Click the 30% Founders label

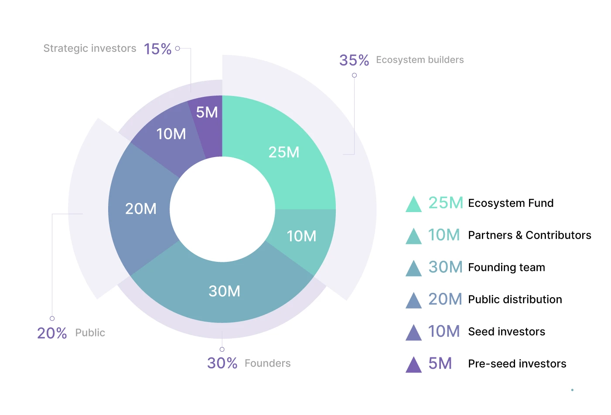[249, 363]
